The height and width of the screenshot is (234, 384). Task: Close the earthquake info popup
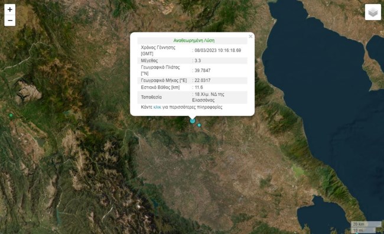tap(250, 37)
